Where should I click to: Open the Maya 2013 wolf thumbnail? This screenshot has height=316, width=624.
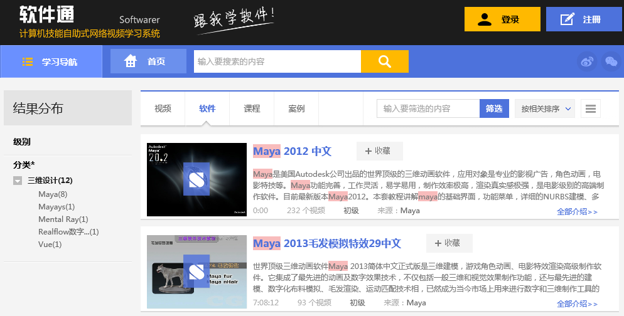(x=196, y=272)
